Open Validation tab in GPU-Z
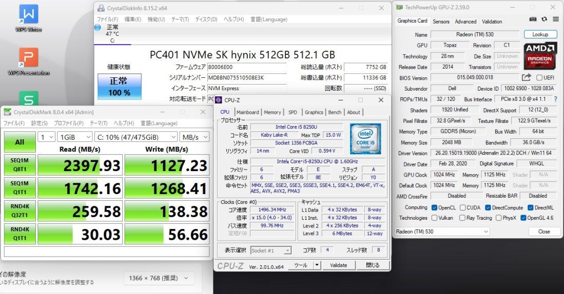 (x=492, y=22)
